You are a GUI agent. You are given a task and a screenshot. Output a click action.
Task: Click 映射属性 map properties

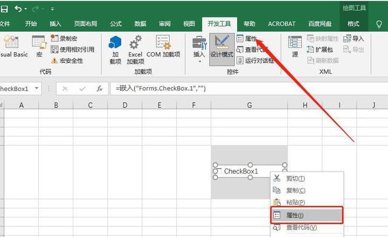pos(323,39)
